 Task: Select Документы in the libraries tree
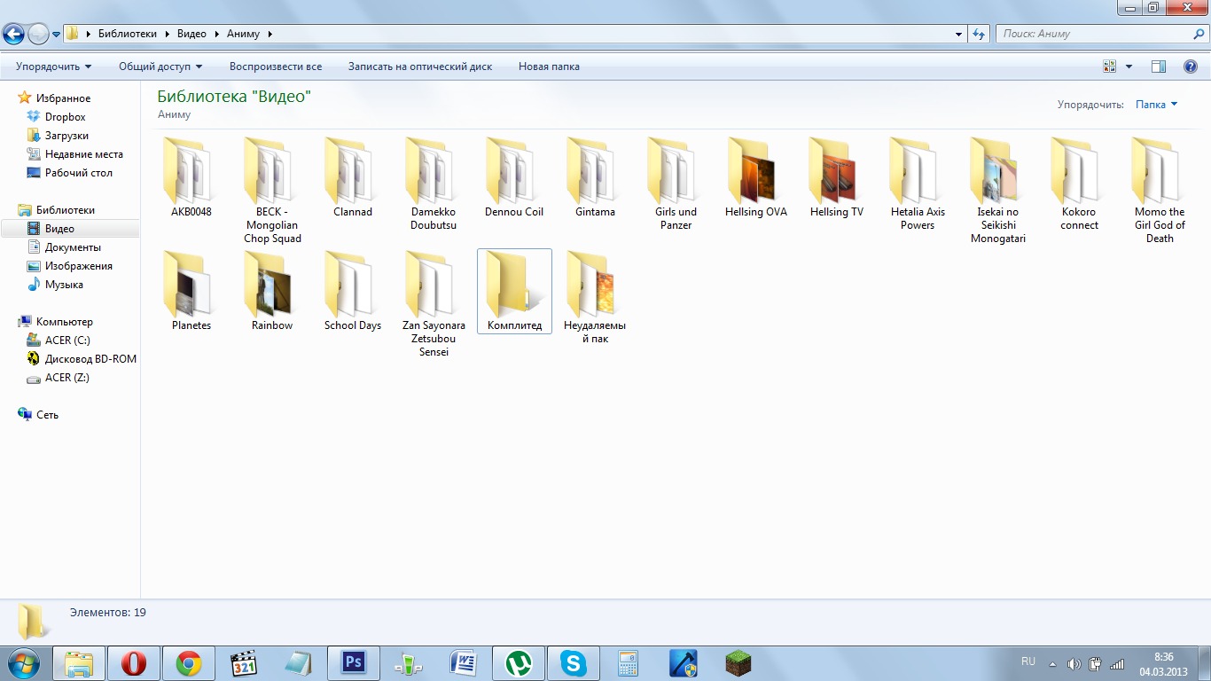click(73, 247)
